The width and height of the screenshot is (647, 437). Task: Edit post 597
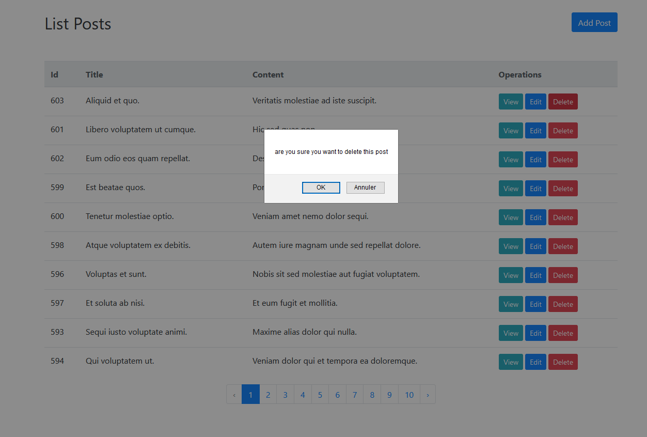coord(535,304)
